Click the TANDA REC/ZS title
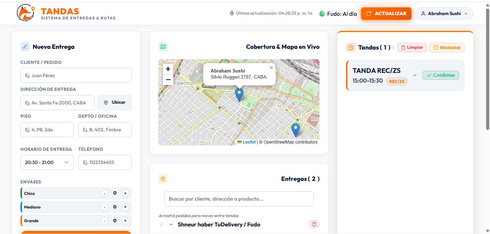 point(377,70)
